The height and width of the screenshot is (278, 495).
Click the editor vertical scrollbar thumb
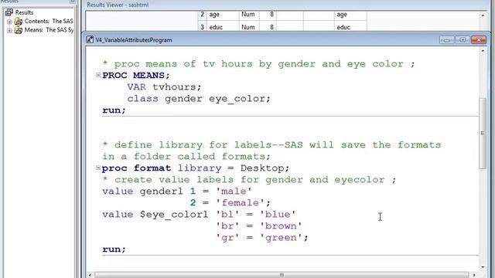pos(483,134)
